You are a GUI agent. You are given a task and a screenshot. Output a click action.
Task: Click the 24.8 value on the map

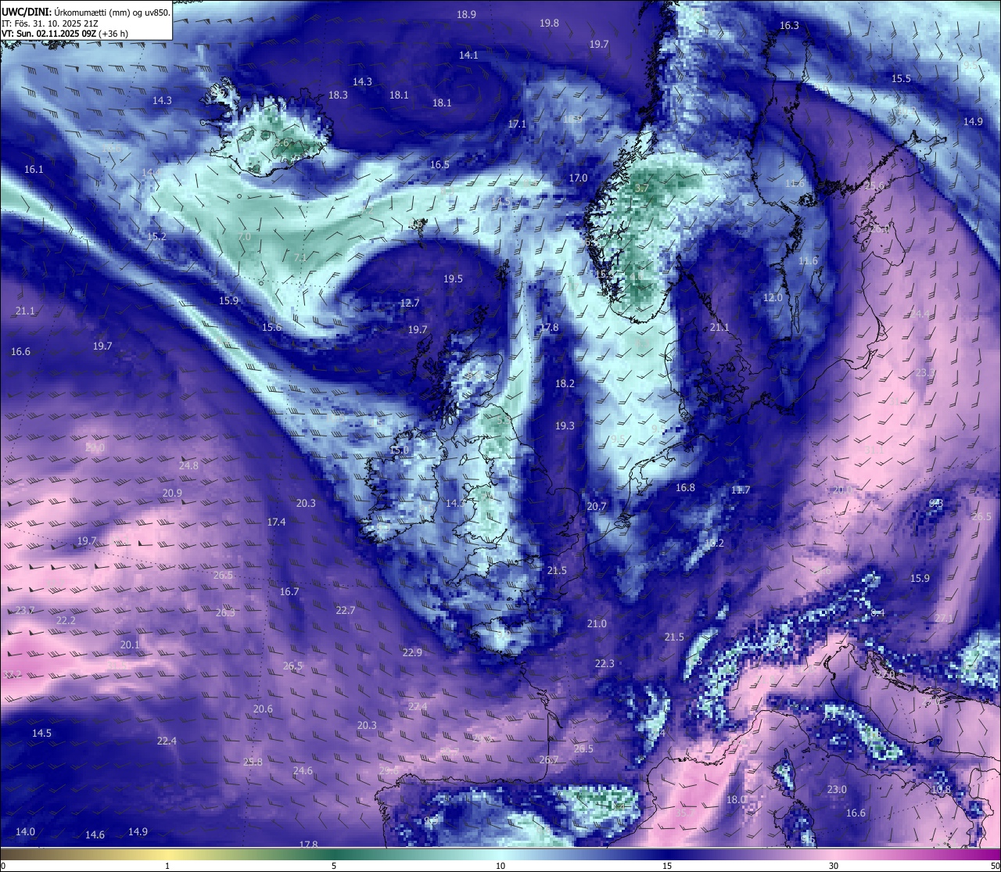tap(188, 466)
